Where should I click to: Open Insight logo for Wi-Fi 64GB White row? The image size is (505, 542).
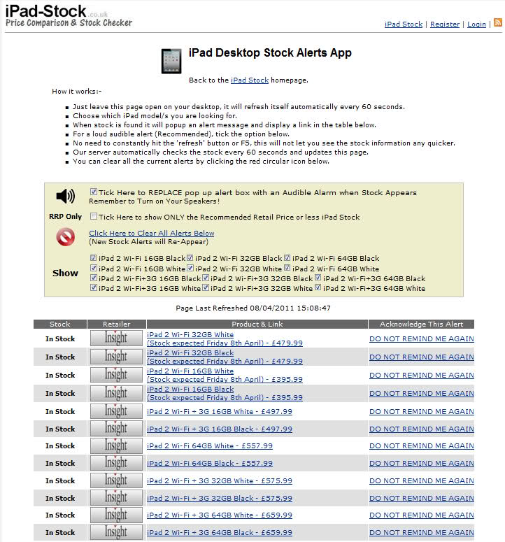pyautogui.click(x=116, y=446)
